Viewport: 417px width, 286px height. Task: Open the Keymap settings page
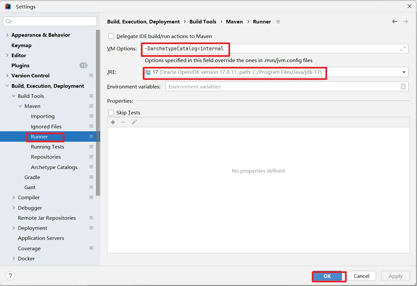pyautogui.click(x=21, y=45)
